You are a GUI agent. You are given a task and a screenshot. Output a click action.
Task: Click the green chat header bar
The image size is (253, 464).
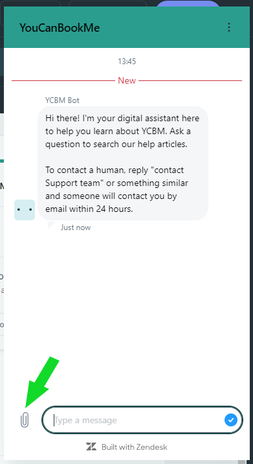tap(127, 27)
